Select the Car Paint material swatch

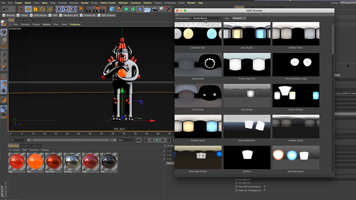click(x=54, y=162)
